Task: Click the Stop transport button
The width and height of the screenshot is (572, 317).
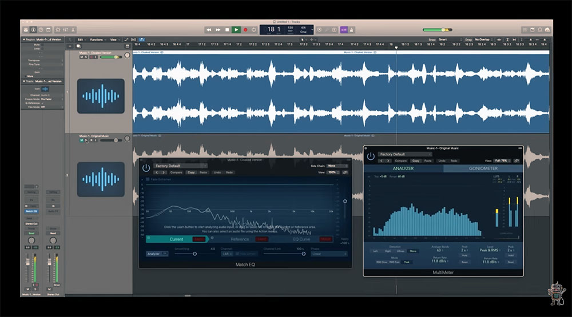Action: (227, 30)
